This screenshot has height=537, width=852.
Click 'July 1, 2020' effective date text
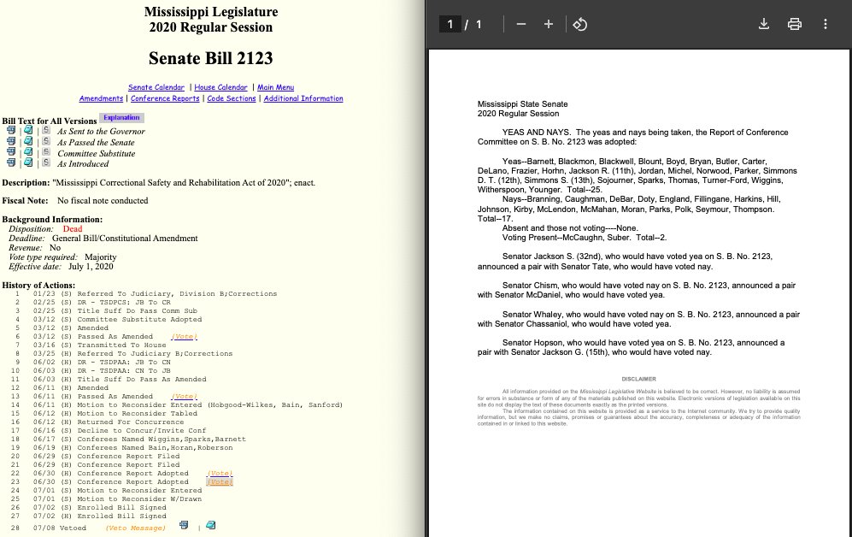tap(91, 266)
